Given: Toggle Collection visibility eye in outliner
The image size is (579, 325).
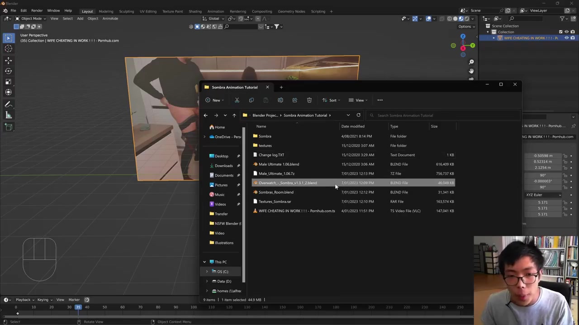Looking at the screenshot, I should [566, 32].
